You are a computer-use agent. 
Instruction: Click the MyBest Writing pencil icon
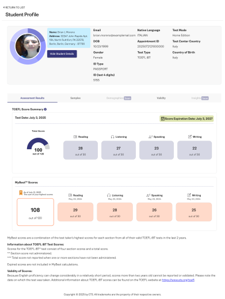(189, 195)
